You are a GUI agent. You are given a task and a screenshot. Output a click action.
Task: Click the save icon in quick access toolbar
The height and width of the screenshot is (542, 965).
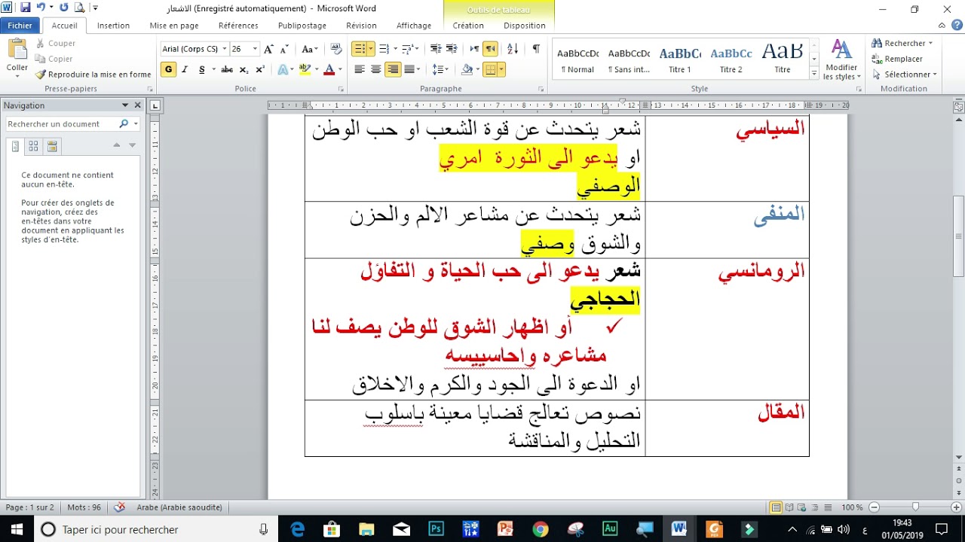tap(26, 8)
